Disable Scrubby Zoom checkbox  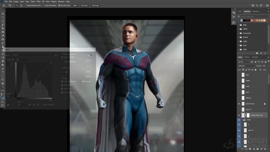tap(59, 5)
